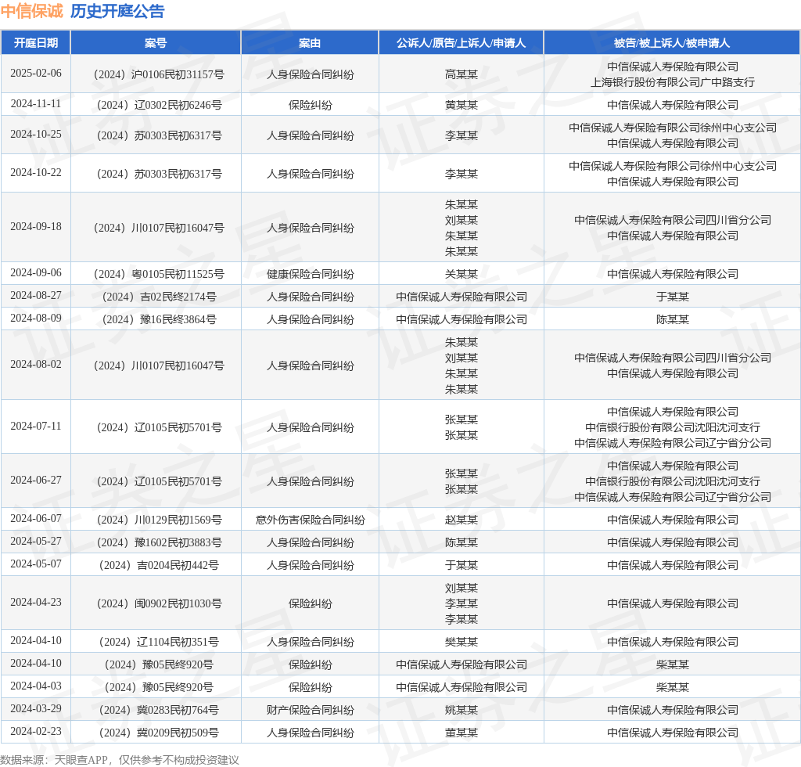Click plaintiff cell 樊某某
The height and width of the screenshot is (767, 801).
(462, 643)
